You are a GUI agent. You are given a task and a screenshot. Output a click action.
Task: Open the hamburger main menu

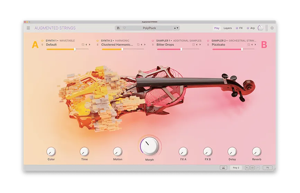[28, 28]
